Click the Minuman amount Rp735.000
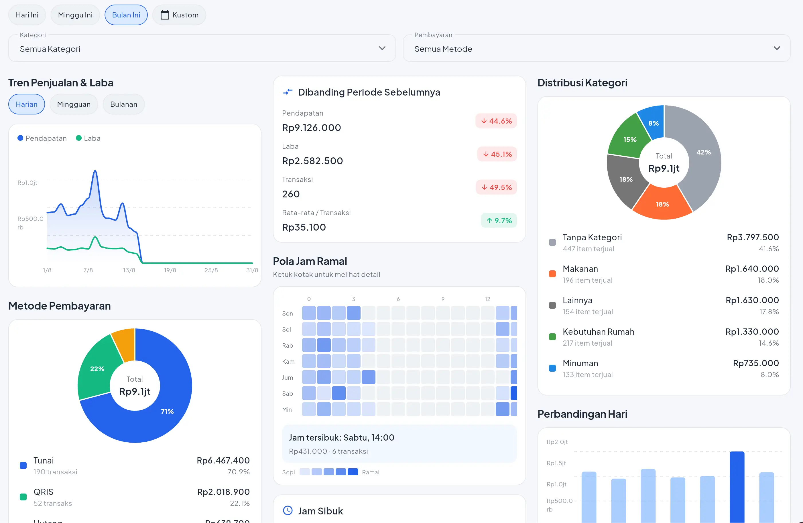803x523 pixels. (x=756, y=363)
